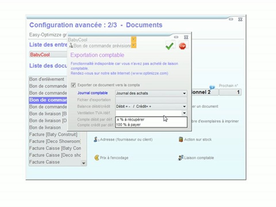Select 'Facture [Deco Showroom' row
This screenshot has height=207, width=276.
55,141
